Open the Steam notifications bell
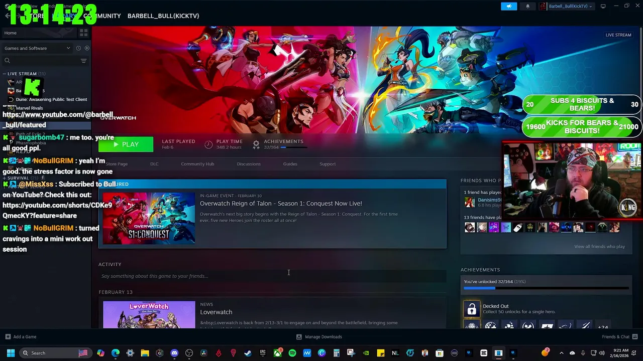Viewport: 643px width, 361px height. click(527, 6)
